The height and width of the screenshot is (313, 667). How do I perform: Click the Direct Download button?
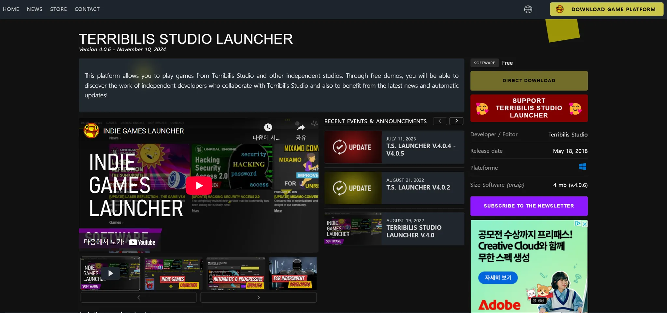pos(529,81)
